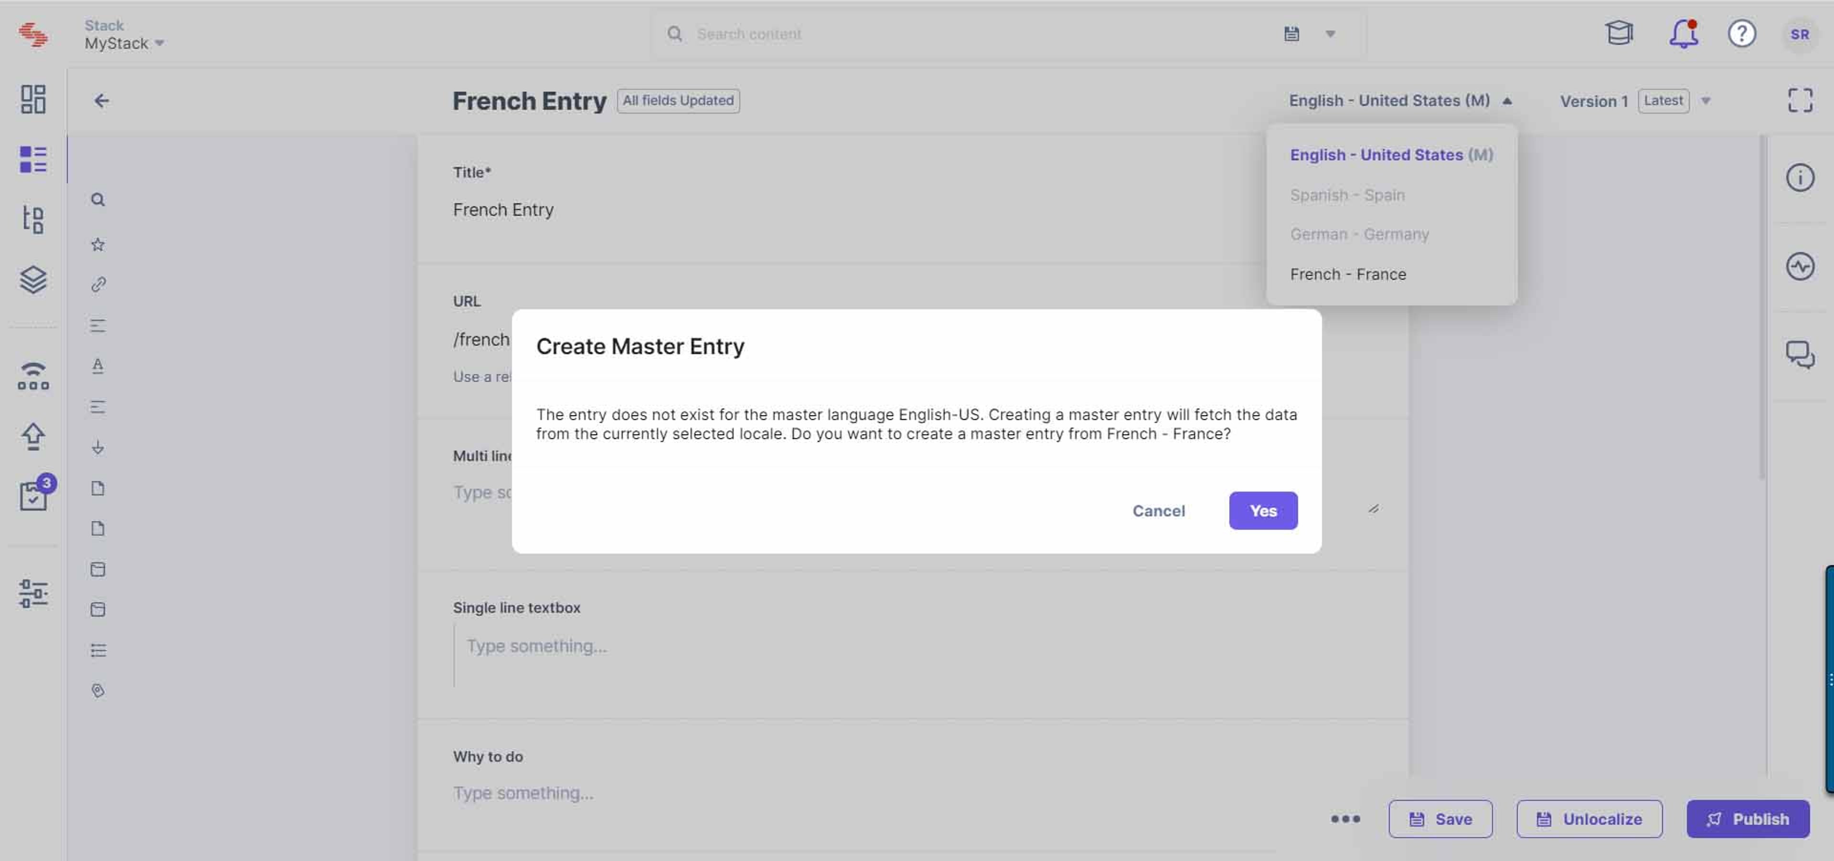1834x861 pixels.
Task: Open the Entries list icon in sidebar
Action: (33, 159)
